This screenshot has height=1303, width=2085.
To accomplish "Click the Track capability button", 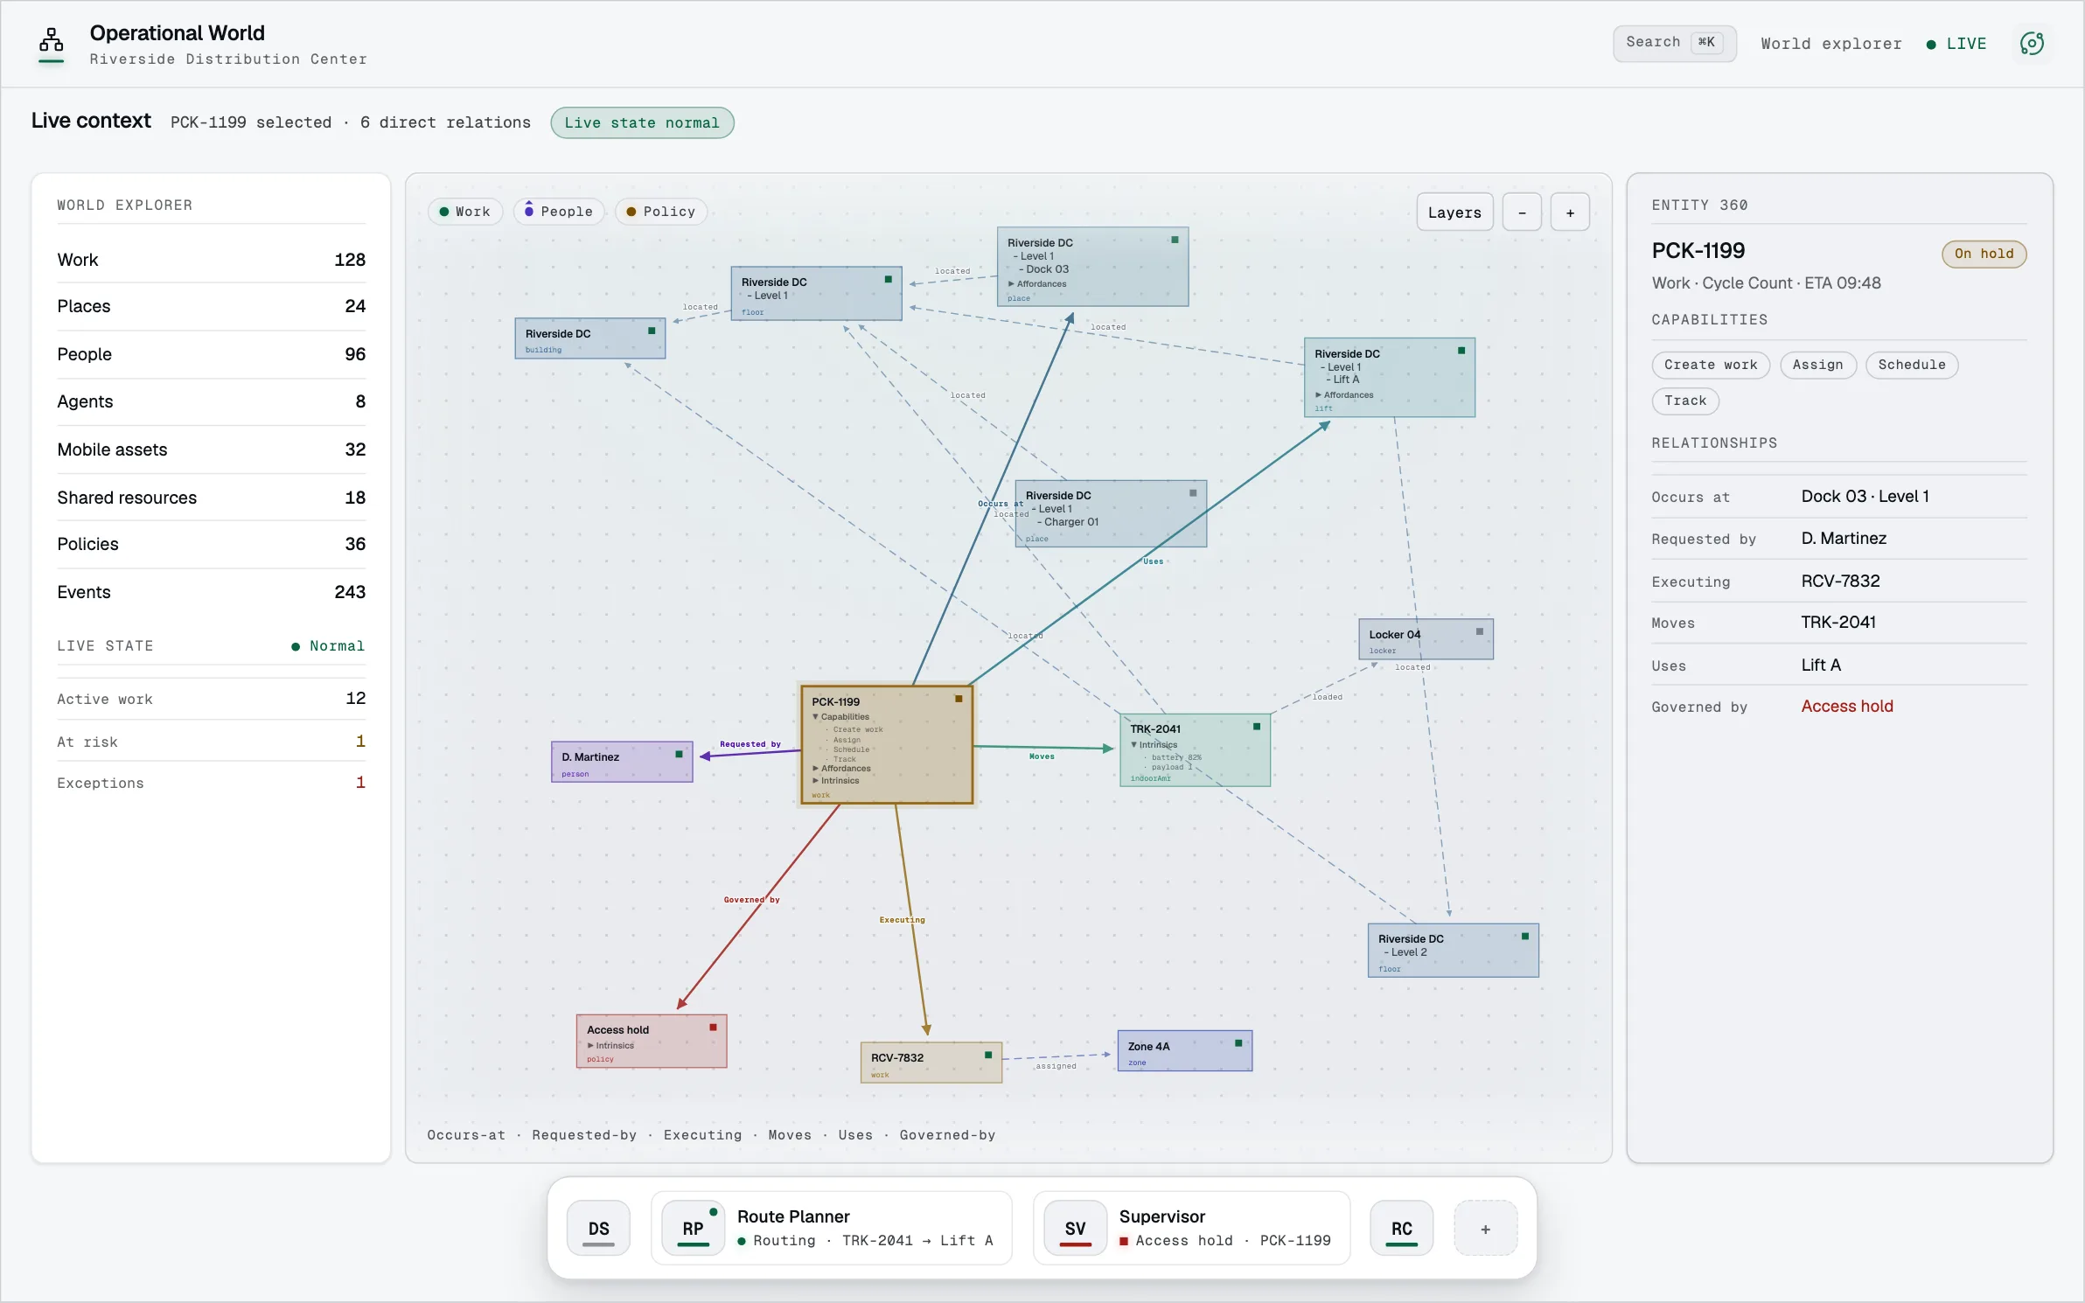I will pyautogui.click(x=1684, y=401).
